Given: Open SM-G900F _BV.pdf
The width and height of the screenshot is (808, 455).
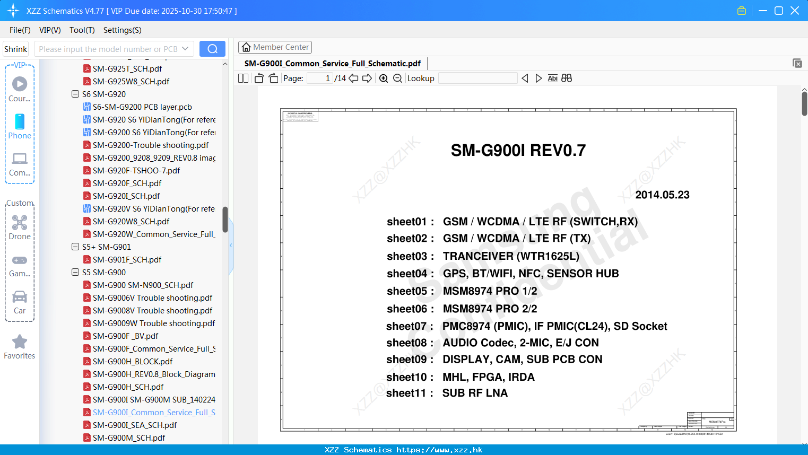Looking at the screenshot, I should pyautogui.click(x=125, y=336).
